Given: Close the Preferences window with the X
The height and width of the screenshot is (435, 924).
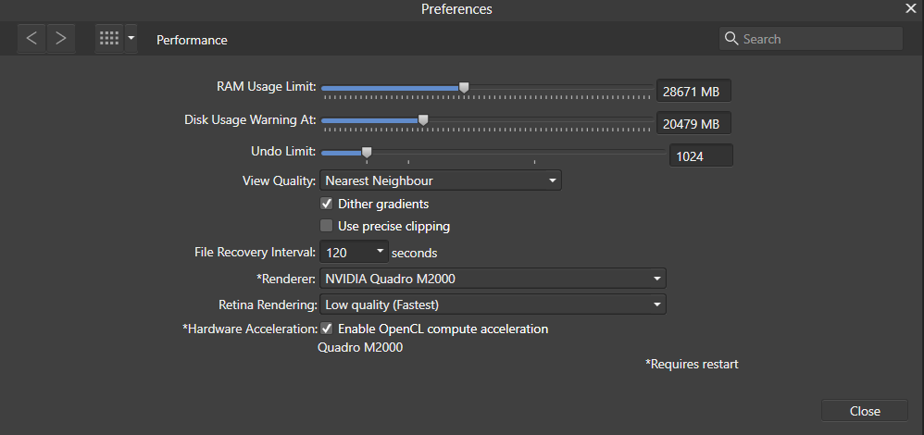Looking at the screenshot, I should (x=911, y=8).
